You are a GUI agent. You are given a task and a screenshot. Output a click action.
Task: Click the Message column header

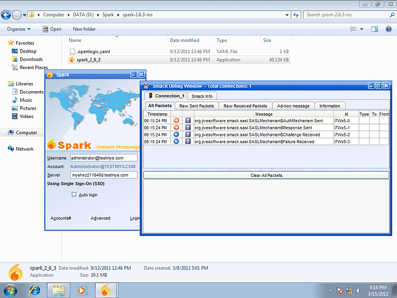[x=264, y=114]
